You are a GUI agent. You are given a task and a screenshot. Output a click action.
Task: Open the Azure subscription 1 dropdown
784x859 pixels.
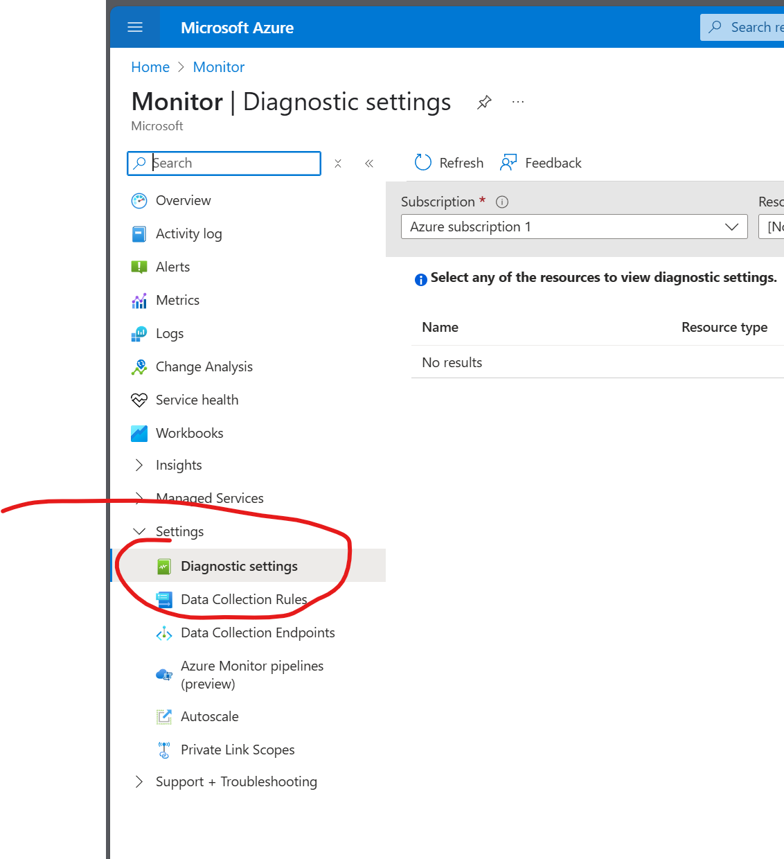click(x=574, y=227)
